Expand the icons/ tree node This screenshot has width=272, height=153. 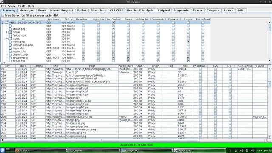coord(7,39)
